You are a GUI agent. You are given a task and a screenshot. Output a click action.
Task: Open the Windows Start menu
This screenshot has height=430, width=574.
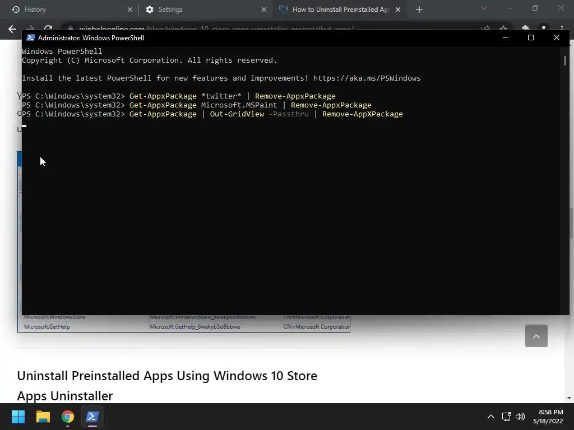coord(18,417)
